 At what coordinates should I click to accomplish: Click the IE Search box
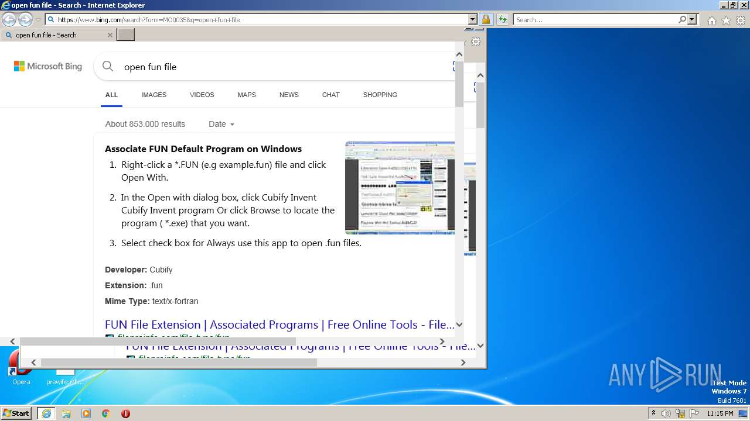tap(595, 20)
